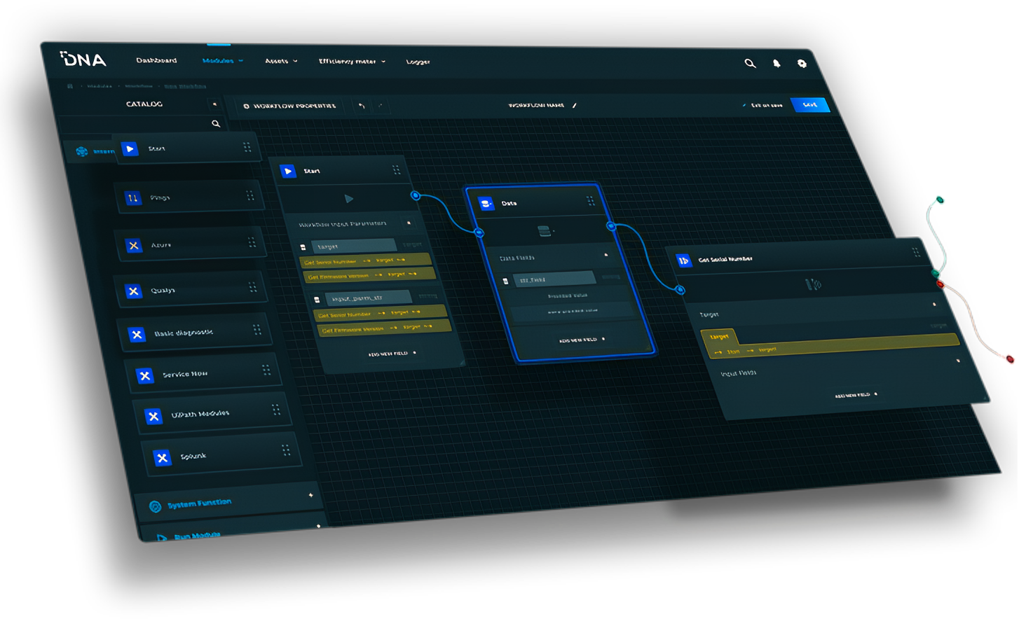Open settings with the gear icon
Screen dimensions: 1019x619
(x=802, y=64)
